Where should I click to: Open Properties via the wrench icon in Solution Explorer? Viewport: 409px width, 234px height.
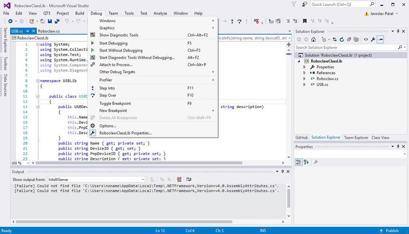(x=373, y=39)
